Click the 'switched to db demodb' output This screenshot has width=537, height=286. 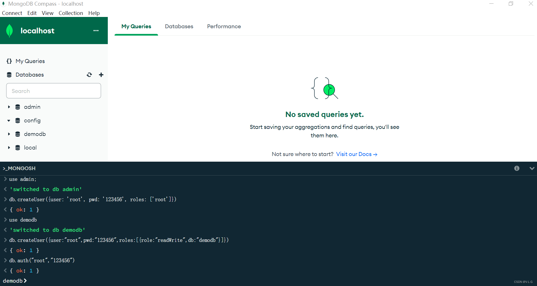47,230
